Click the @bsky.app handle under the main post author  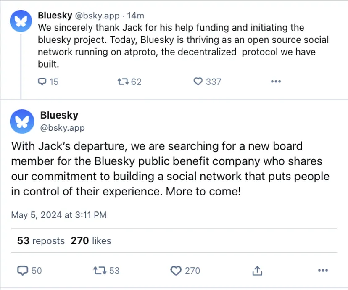pos(62,127)
